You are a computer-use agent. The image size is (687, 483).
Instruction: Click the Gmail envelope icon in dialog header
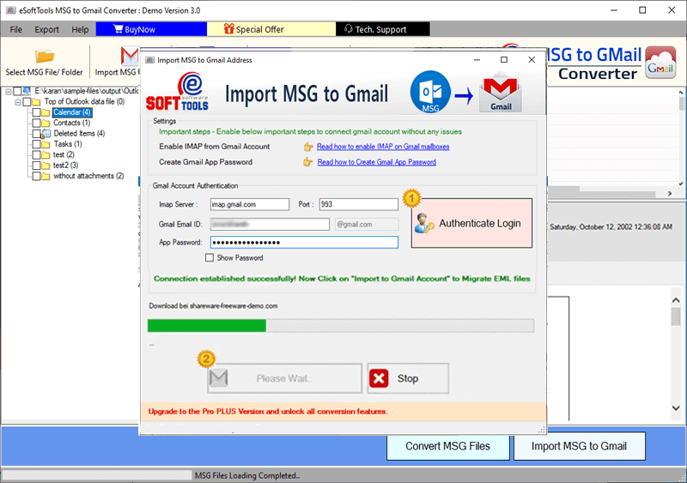501,94
